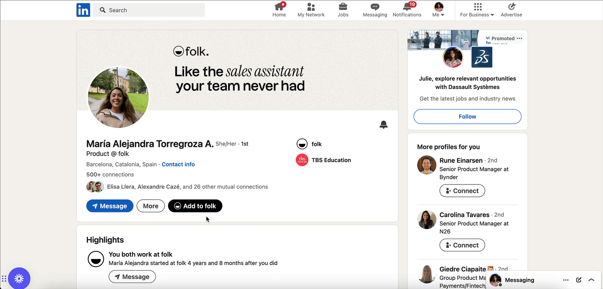Image resolution: width=603 pixels, height=289 pixels.
Task: Click mutual connections avatar pair
Action: pyautogui.click(x=95, y=186)
